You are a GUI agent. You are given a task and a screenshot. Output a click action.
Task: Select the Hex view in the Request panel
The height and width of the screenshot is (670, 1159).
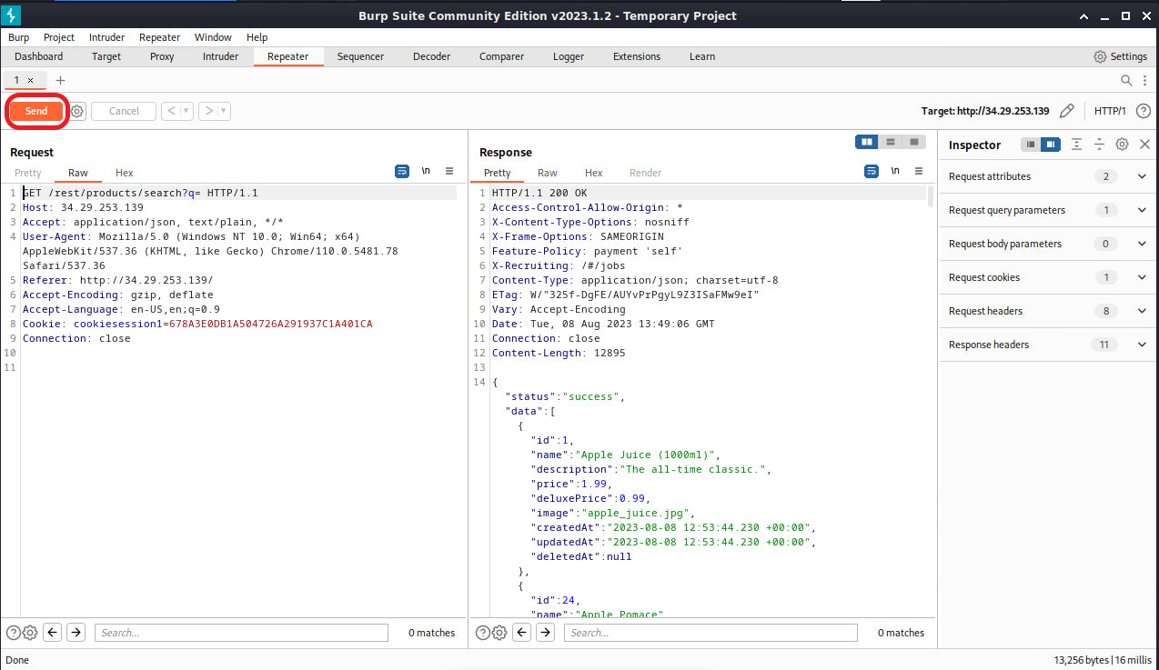pos(125,173)
